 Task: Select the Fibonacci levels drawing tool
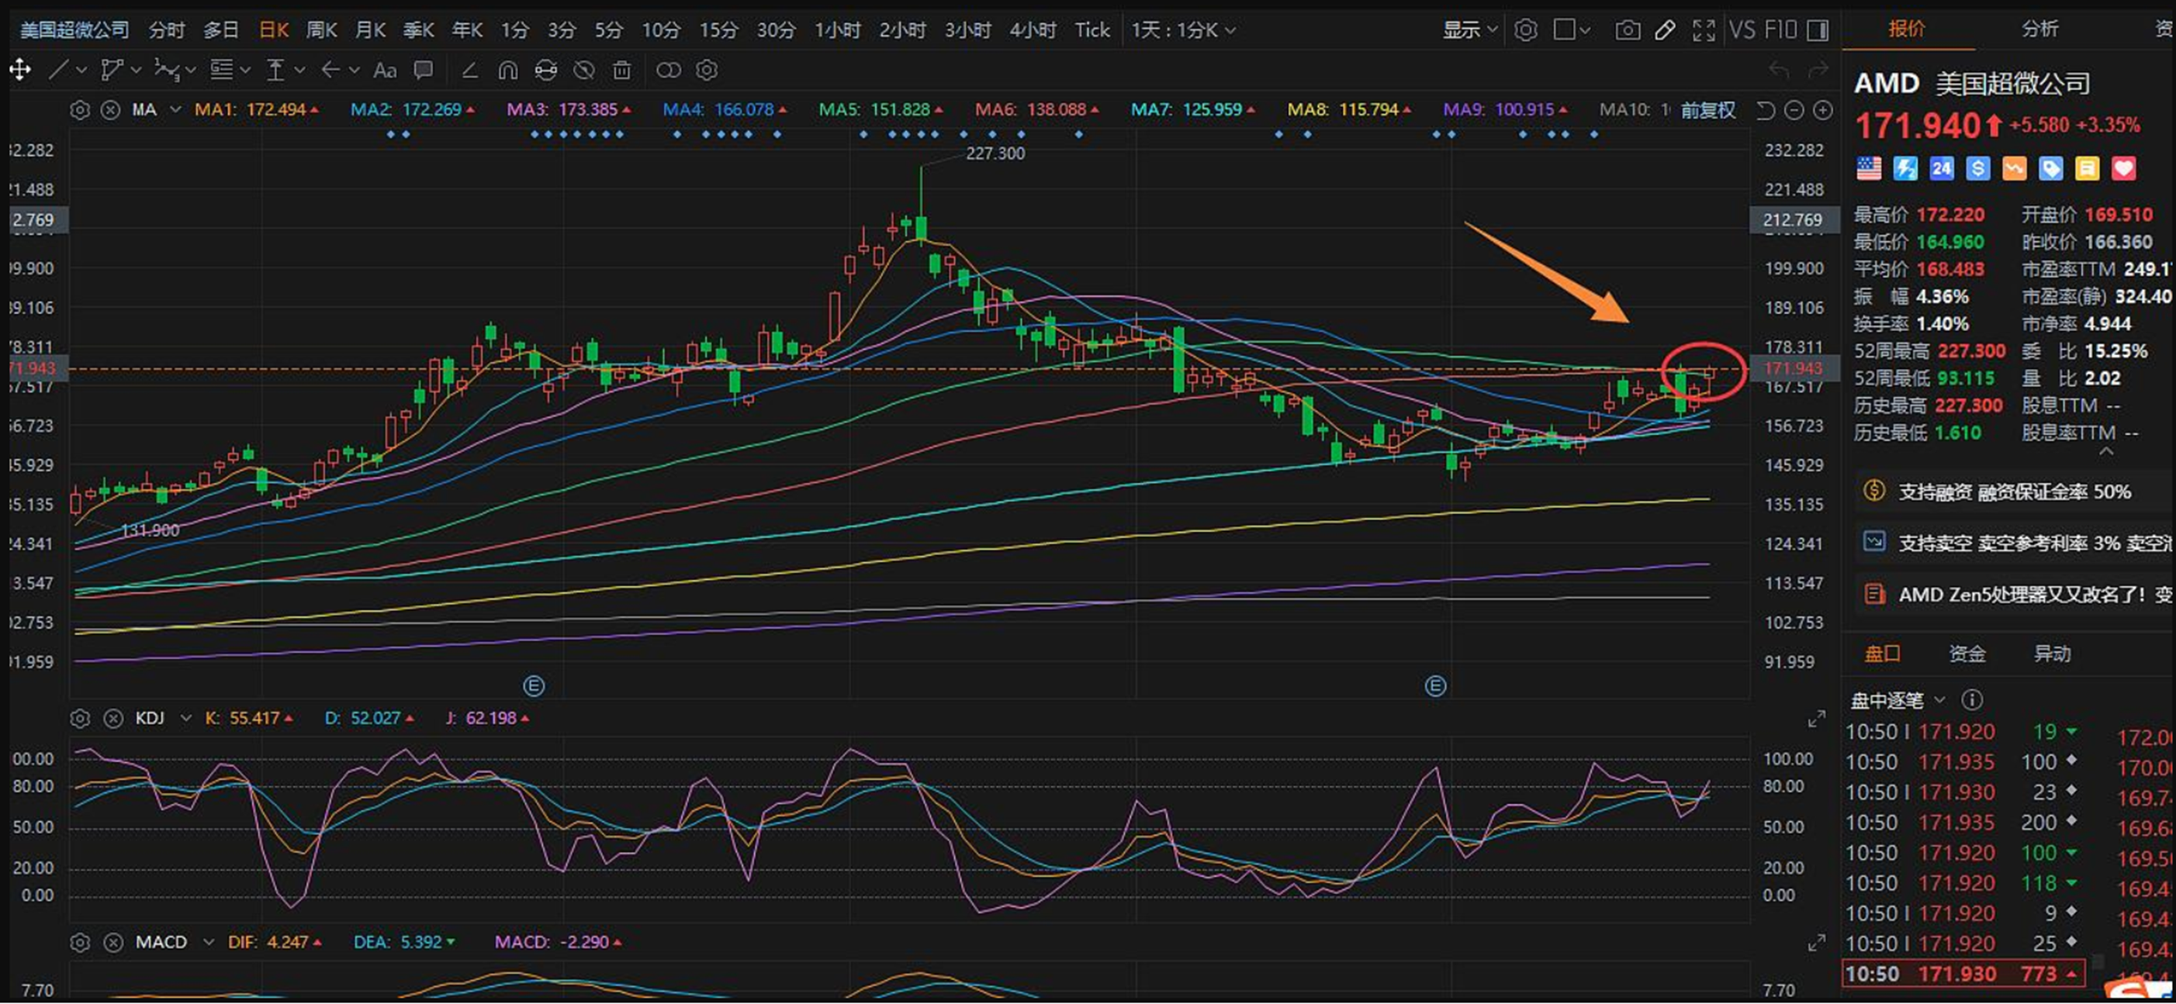click(221, 70)
